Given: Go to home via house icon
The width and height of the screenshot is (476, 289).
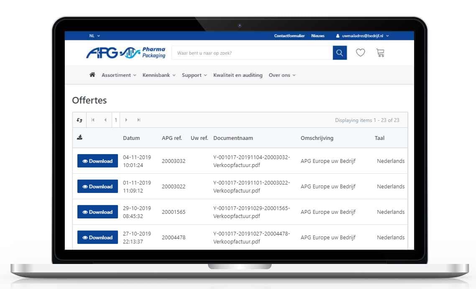Looking at the screenshot, I should coord(92,75).
